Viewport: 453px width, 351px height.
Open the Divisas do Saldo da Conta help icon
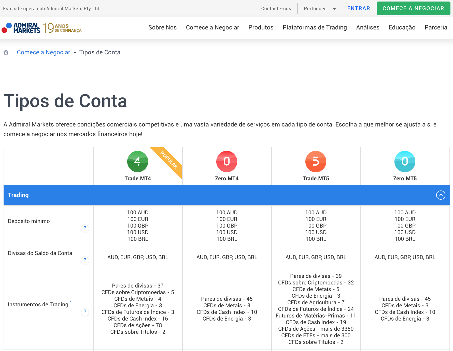pos(85,261)
